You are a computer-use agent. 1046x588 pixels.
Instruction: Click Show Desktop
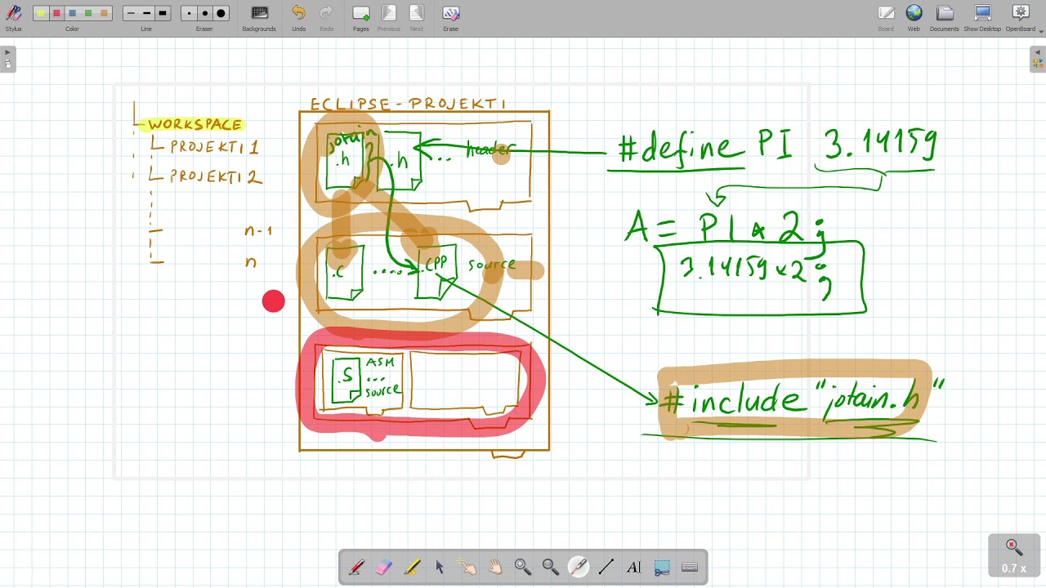click(982, 17)
